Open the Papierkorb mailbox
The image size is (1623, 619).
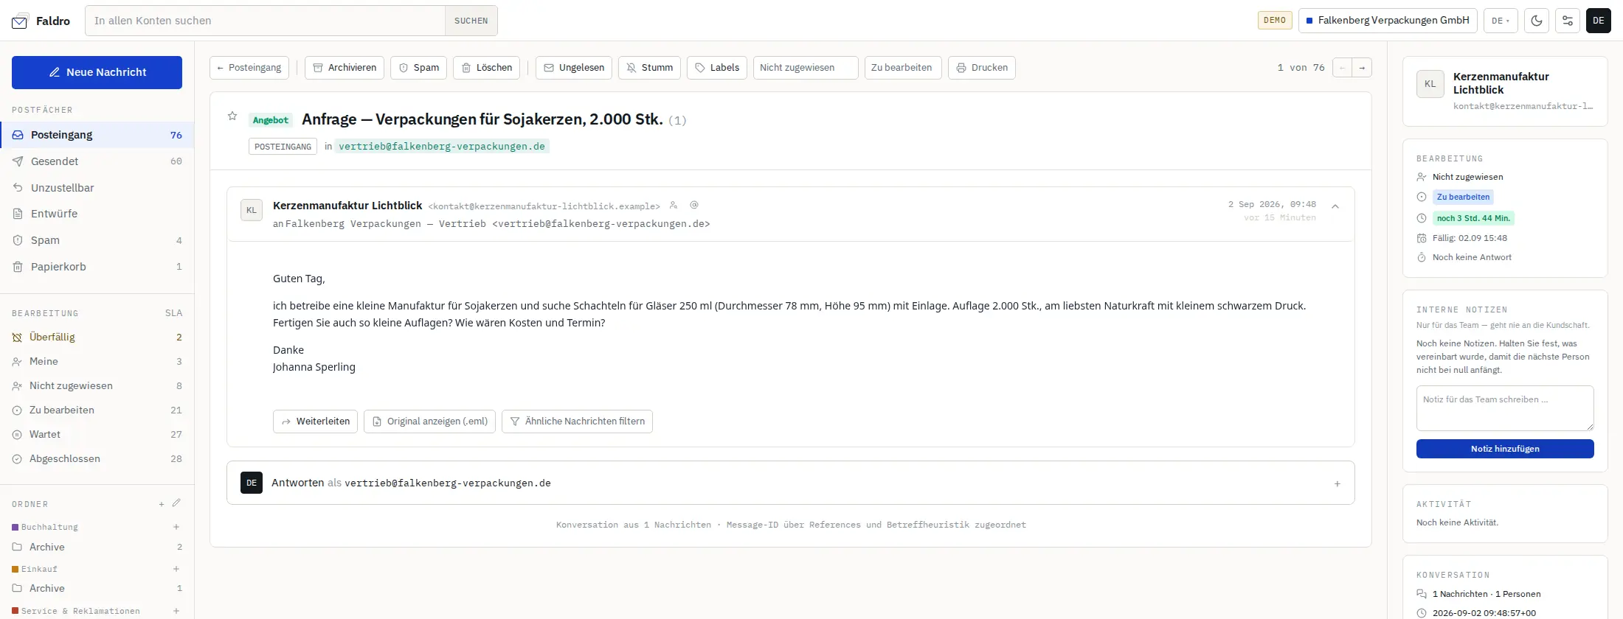point(97,267)
